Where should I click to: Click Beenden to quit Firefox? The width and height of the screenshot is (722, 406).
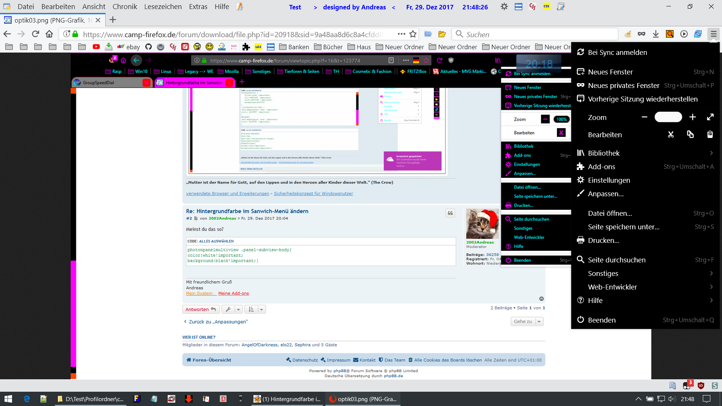click(602, 320)
